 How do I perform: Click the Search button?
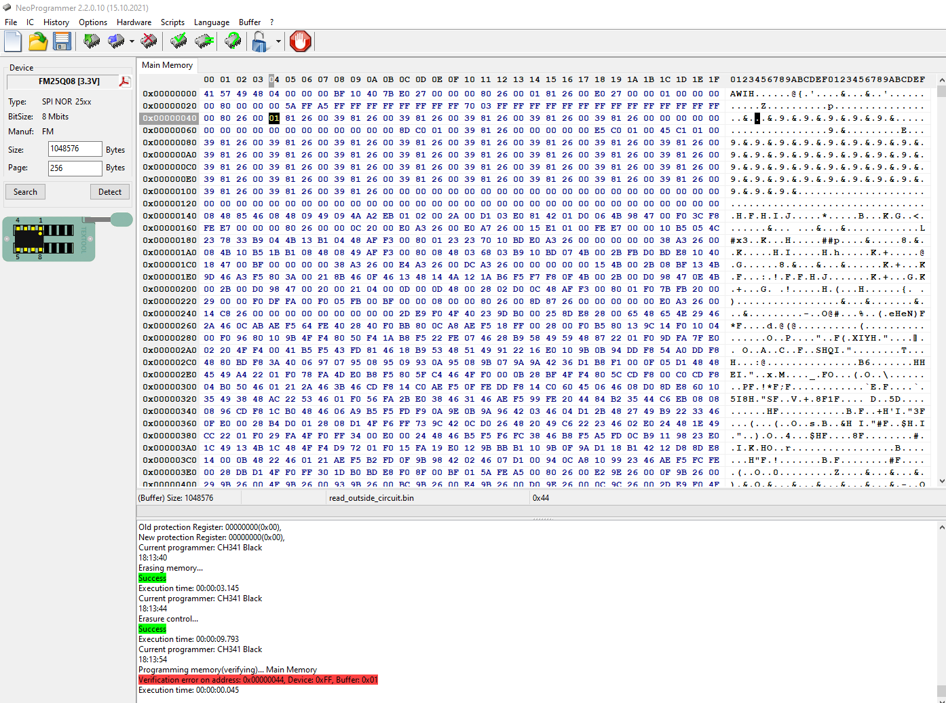(26, 192)
